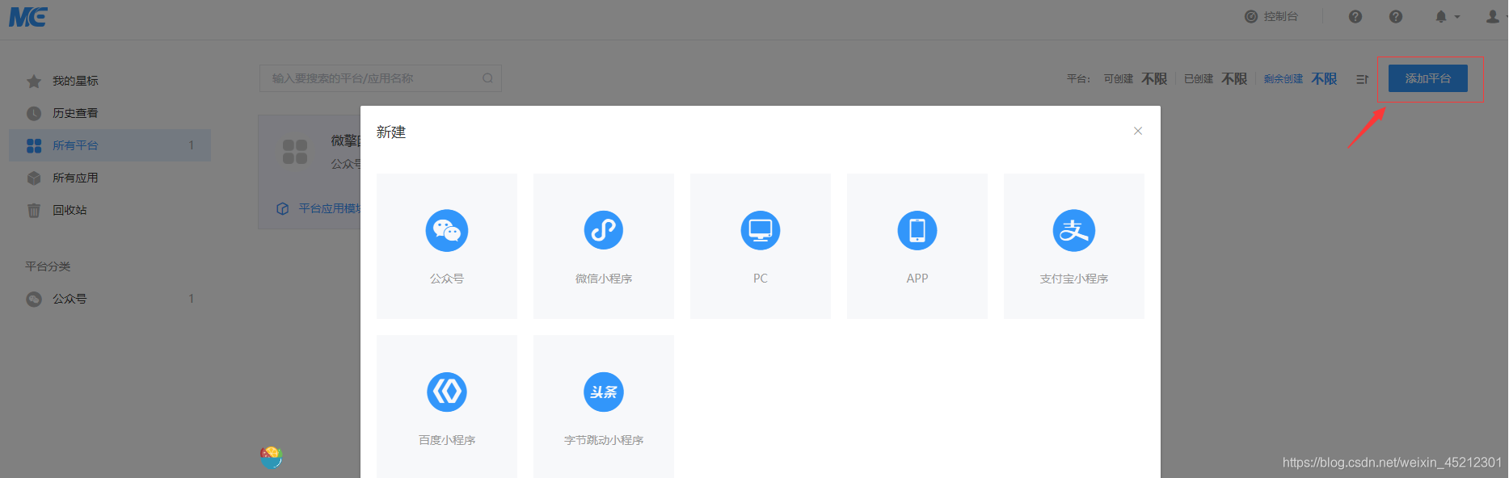Pick the 字节跳动小程序 头条 icon
Image resolution: width=1509 pixels, height=478 pixels.
(x=604, y=392)
